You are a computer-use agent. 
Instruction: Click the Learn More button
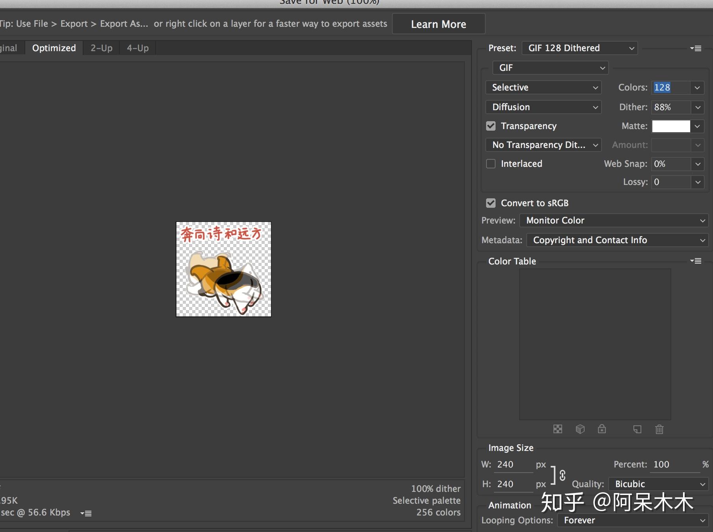click(x=438, y=24)
